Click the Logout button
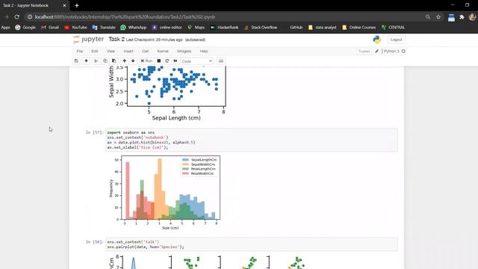The width and height of the screenshot is (478, 269). (x=396, y=40)
